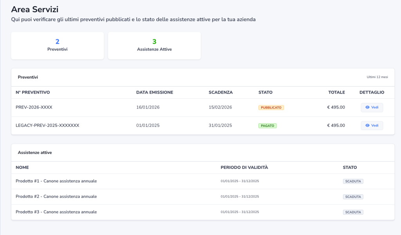Click the NOME column header

(22, 168)
